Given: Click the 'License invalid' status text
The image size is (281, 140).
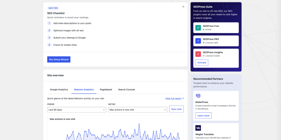Looking at the screenshot, I should click(x=212, y=56).
